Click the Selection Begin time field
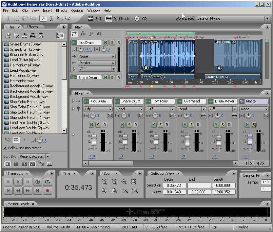273x232 pixels. 175,186
